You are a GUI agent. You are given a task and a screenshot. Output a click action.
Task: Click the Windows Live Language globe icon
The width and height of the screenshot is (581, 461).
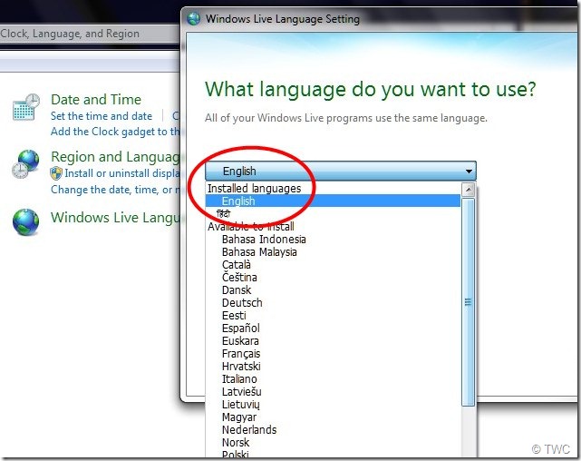[x=25, y=222]
